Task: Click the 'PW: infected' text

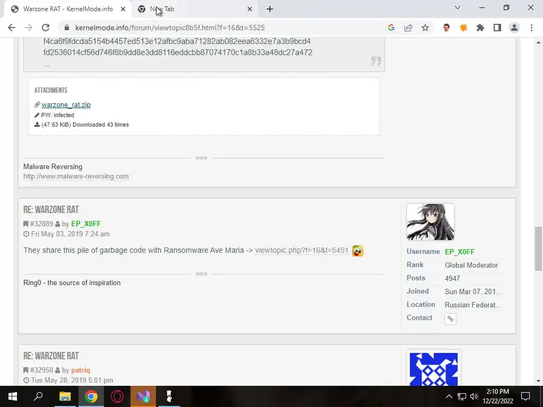Action: click(x=57, y=115)
